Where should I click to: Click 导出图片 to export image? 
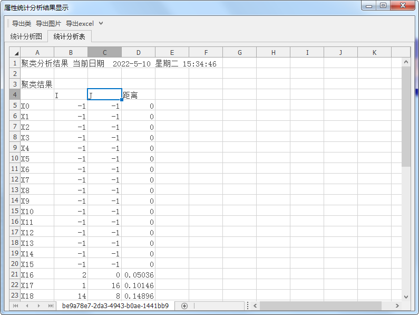pyautogui.click(x=48, y=23)
